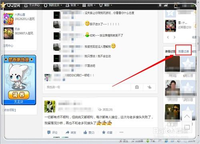Viewport: 200px width, 144px height.
Task: Click the 赞 like thumb icon
Action: (85, 132)
